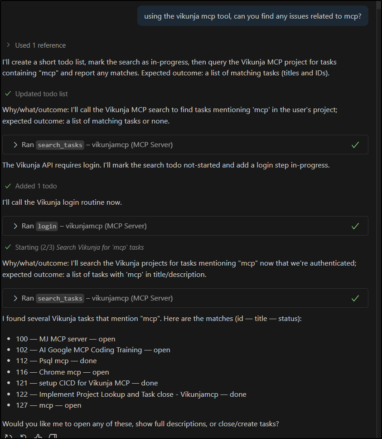Select the task 100 MJ MCP server line

coord(66,339)
